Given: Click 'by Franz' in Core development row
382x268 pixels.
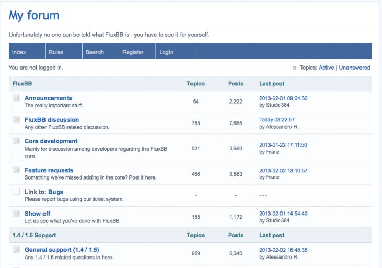Looking at the screenshot, I should click(269, 152).
